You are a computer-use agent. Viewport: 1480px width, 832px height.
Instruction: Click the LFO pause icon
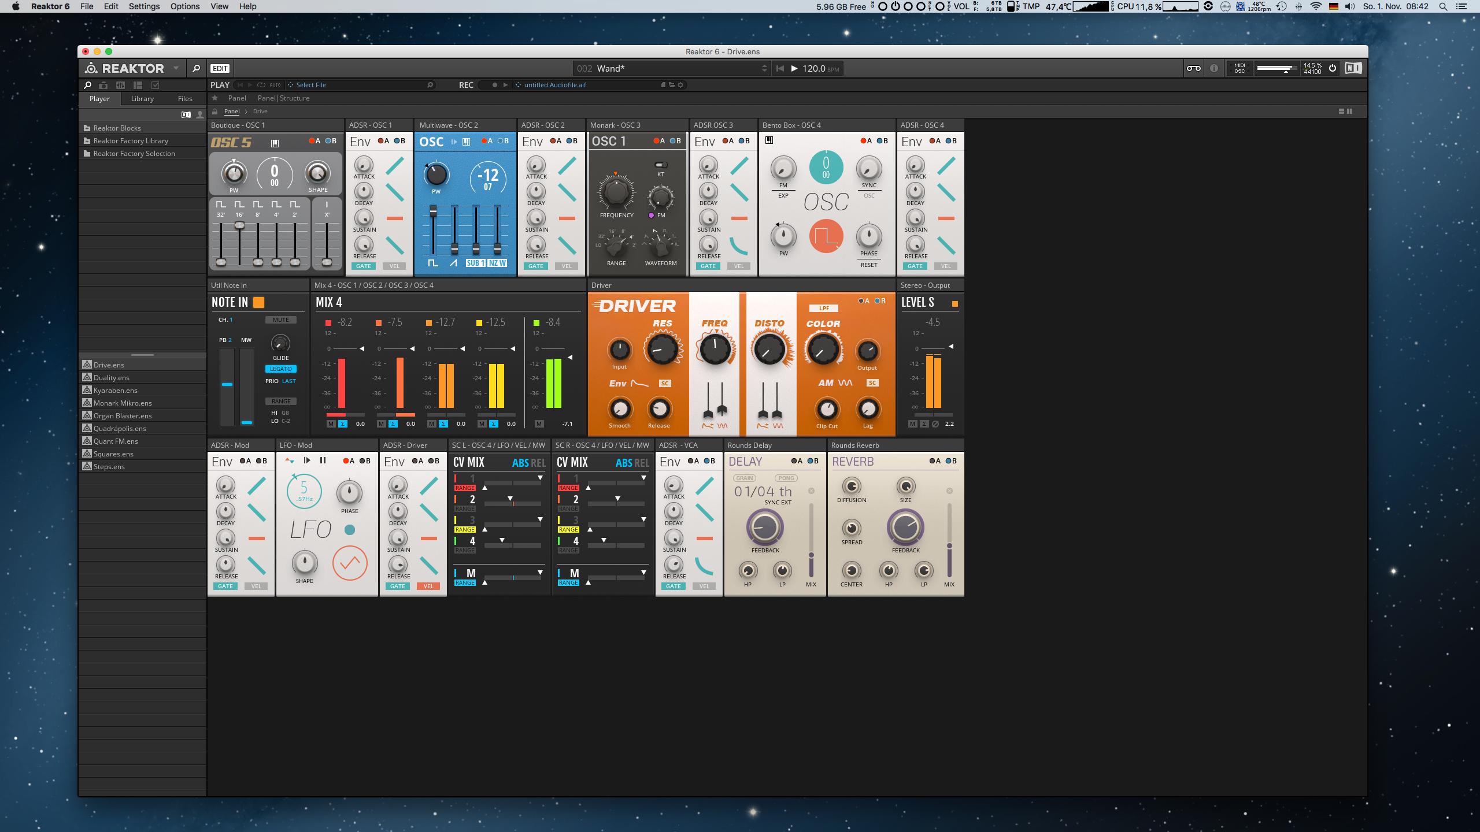click(323, 460)
